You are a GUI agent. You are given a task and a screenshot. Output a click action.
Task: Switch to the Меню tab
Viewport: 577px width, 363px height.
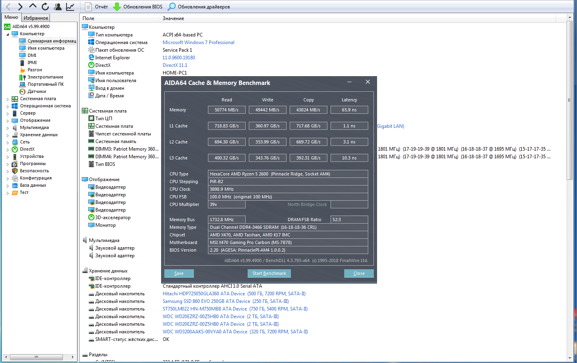tap(11, 17)
